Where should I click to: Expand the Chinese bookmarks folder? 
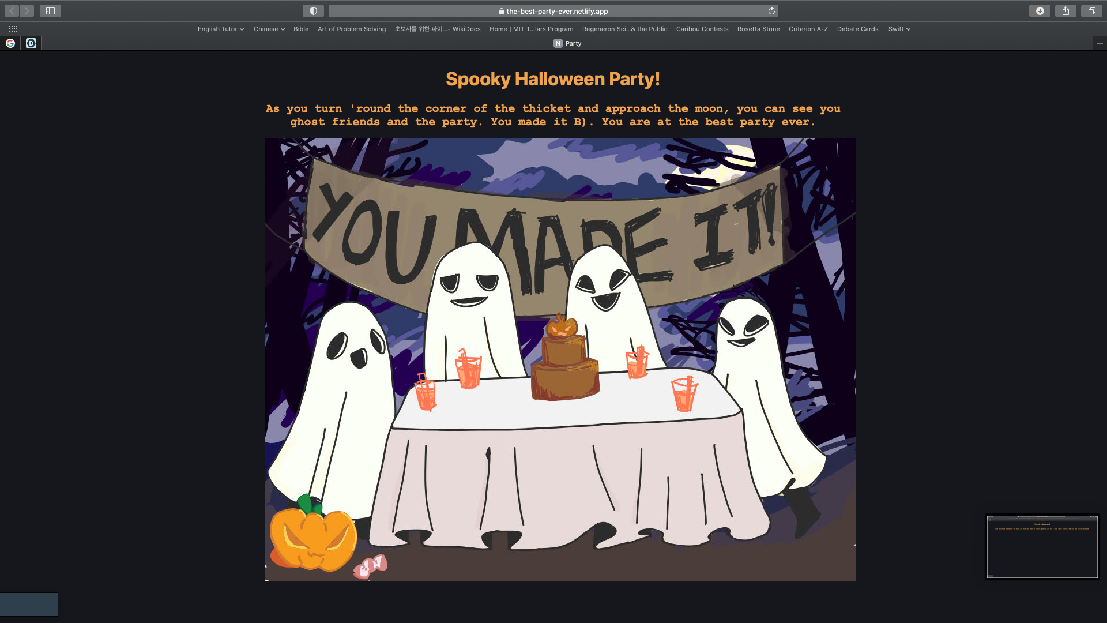(269, 29)
